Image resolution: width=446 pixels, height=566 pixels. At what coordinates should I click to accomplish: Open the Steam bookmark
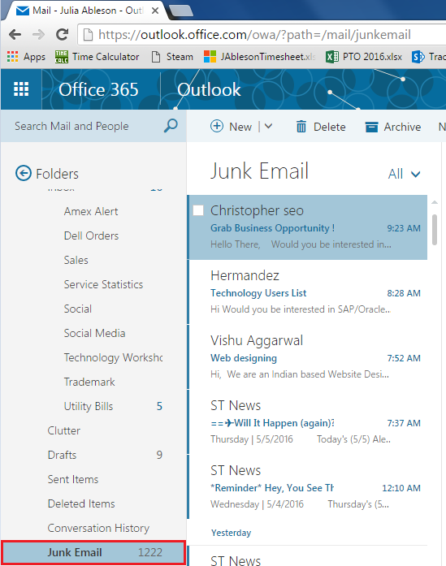(x=172, y=57)
